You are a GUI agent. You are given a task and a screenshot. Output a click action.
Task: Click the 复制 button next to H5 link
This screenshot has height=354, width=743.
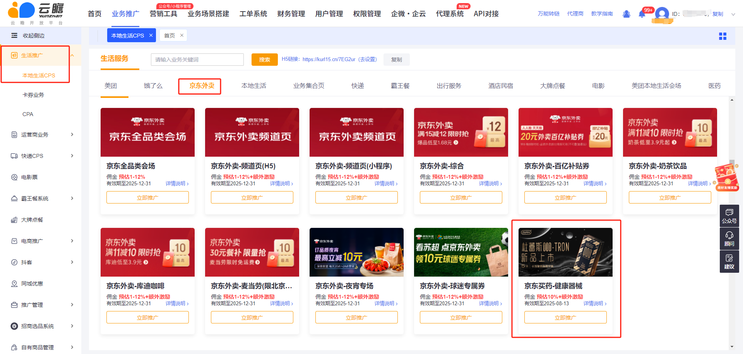click(x=397, y=60)
